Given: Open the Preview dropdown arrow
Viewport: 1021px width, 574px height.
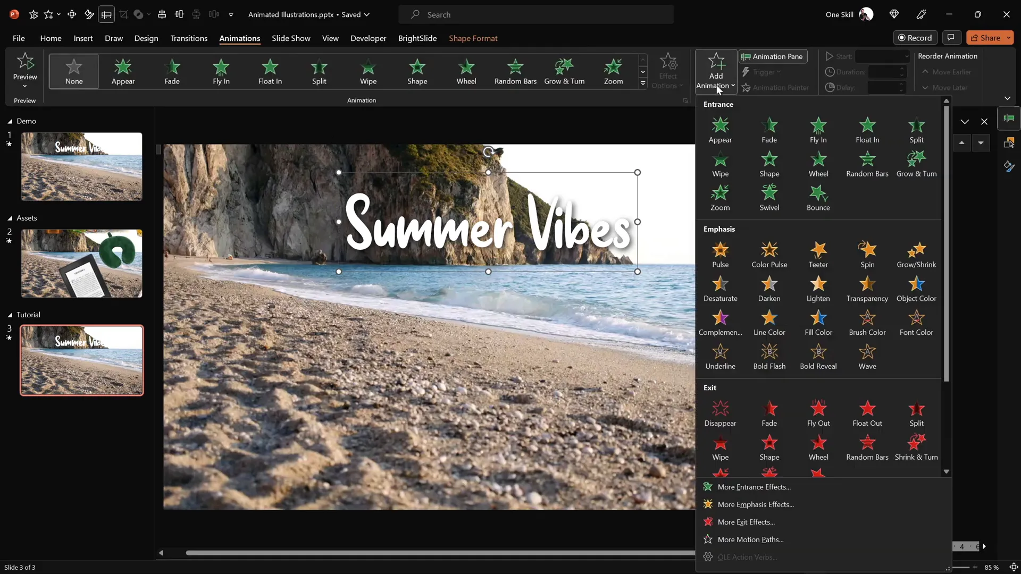Looking at the screenshot, I should coord(25,86).
